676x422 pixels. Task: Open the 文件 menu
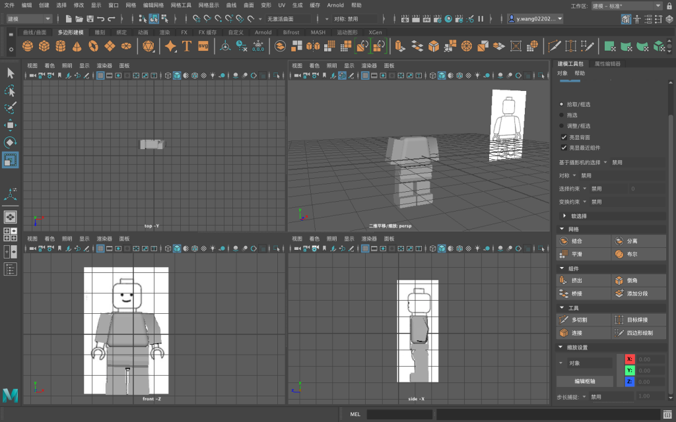pos(9,5)
